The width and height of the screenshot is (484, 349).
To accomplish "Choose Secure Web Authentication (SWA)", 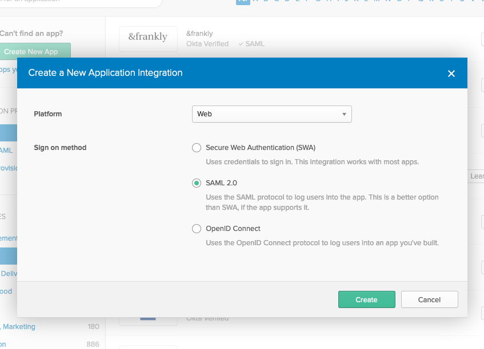I will pyautogui.click(x=197, y=148).
